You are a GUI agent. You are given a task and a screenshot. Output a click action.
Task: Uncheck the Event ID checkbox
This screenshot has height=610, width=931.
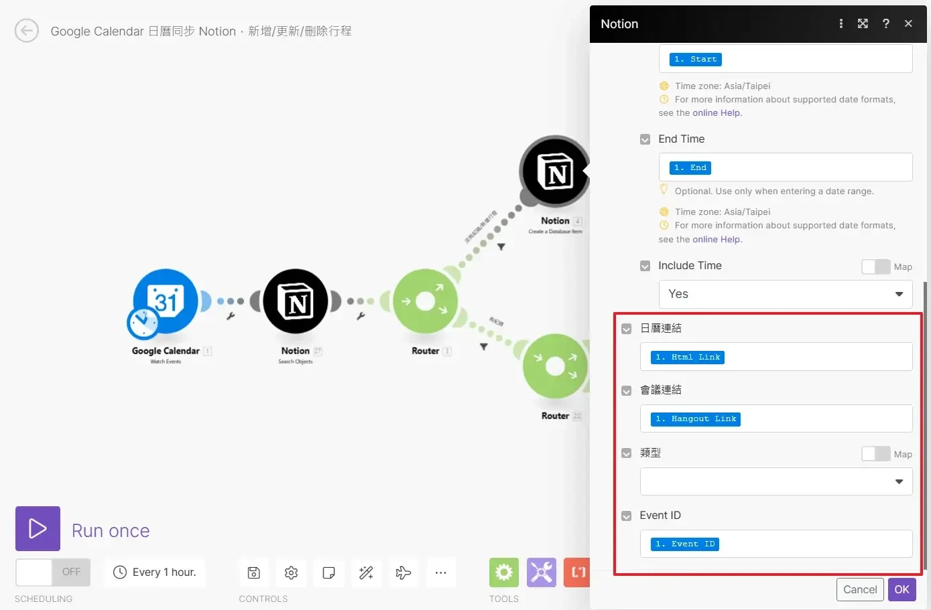[x=627, y=516]
